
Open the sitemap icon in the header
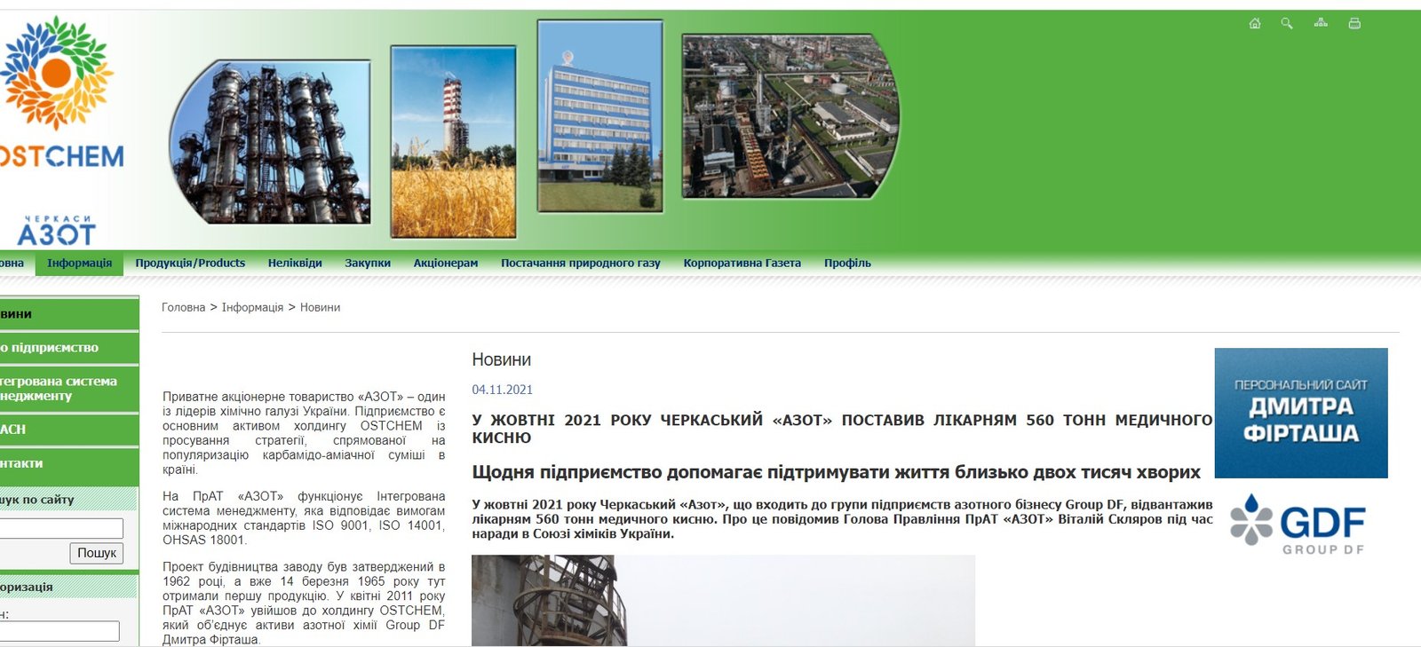tap(1321, 23)
